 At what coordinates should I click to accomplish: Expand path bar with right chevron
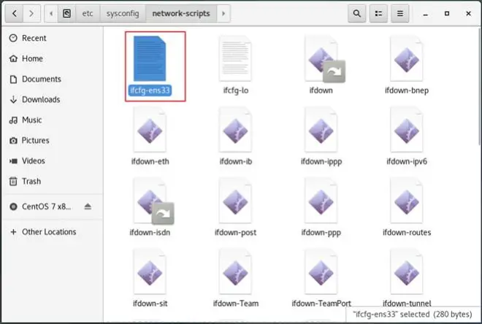tap(223, 13)
